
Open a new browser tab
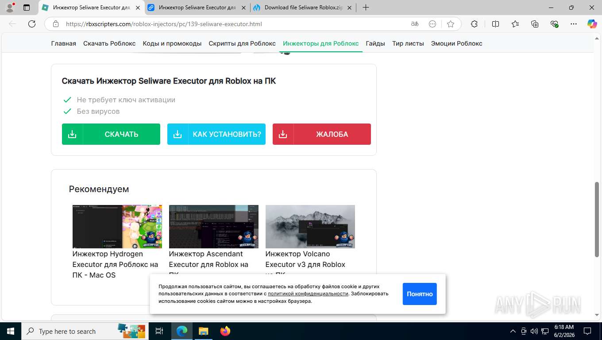(x=366, y=8)
